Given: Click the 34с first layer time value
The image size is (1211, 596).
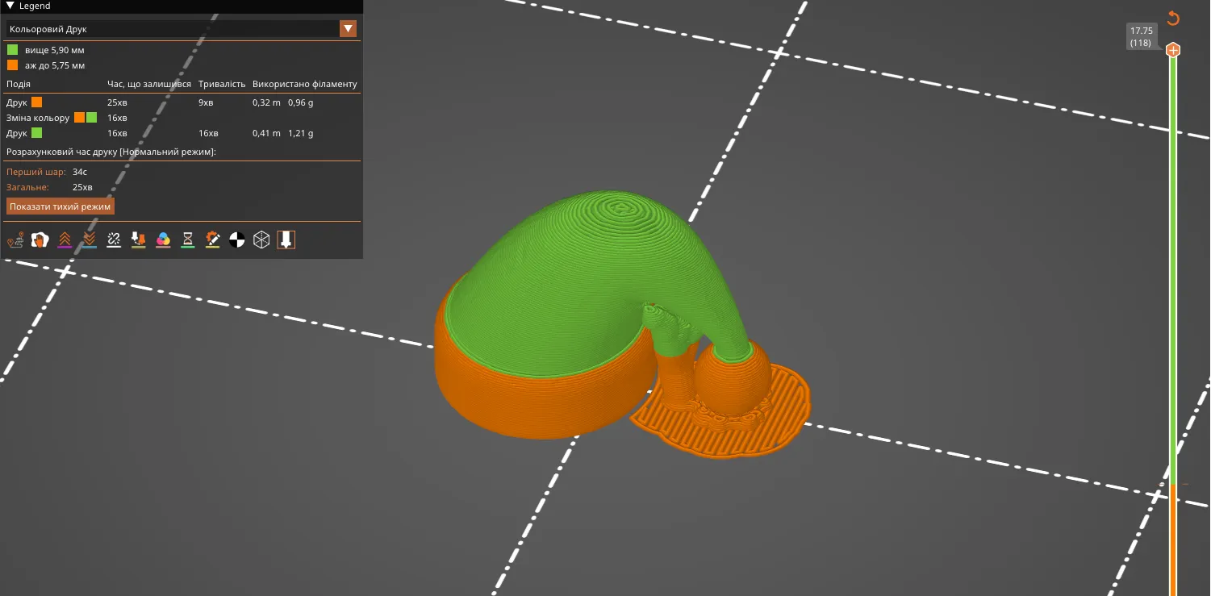Looking at the screenshot, I should 80,172.
